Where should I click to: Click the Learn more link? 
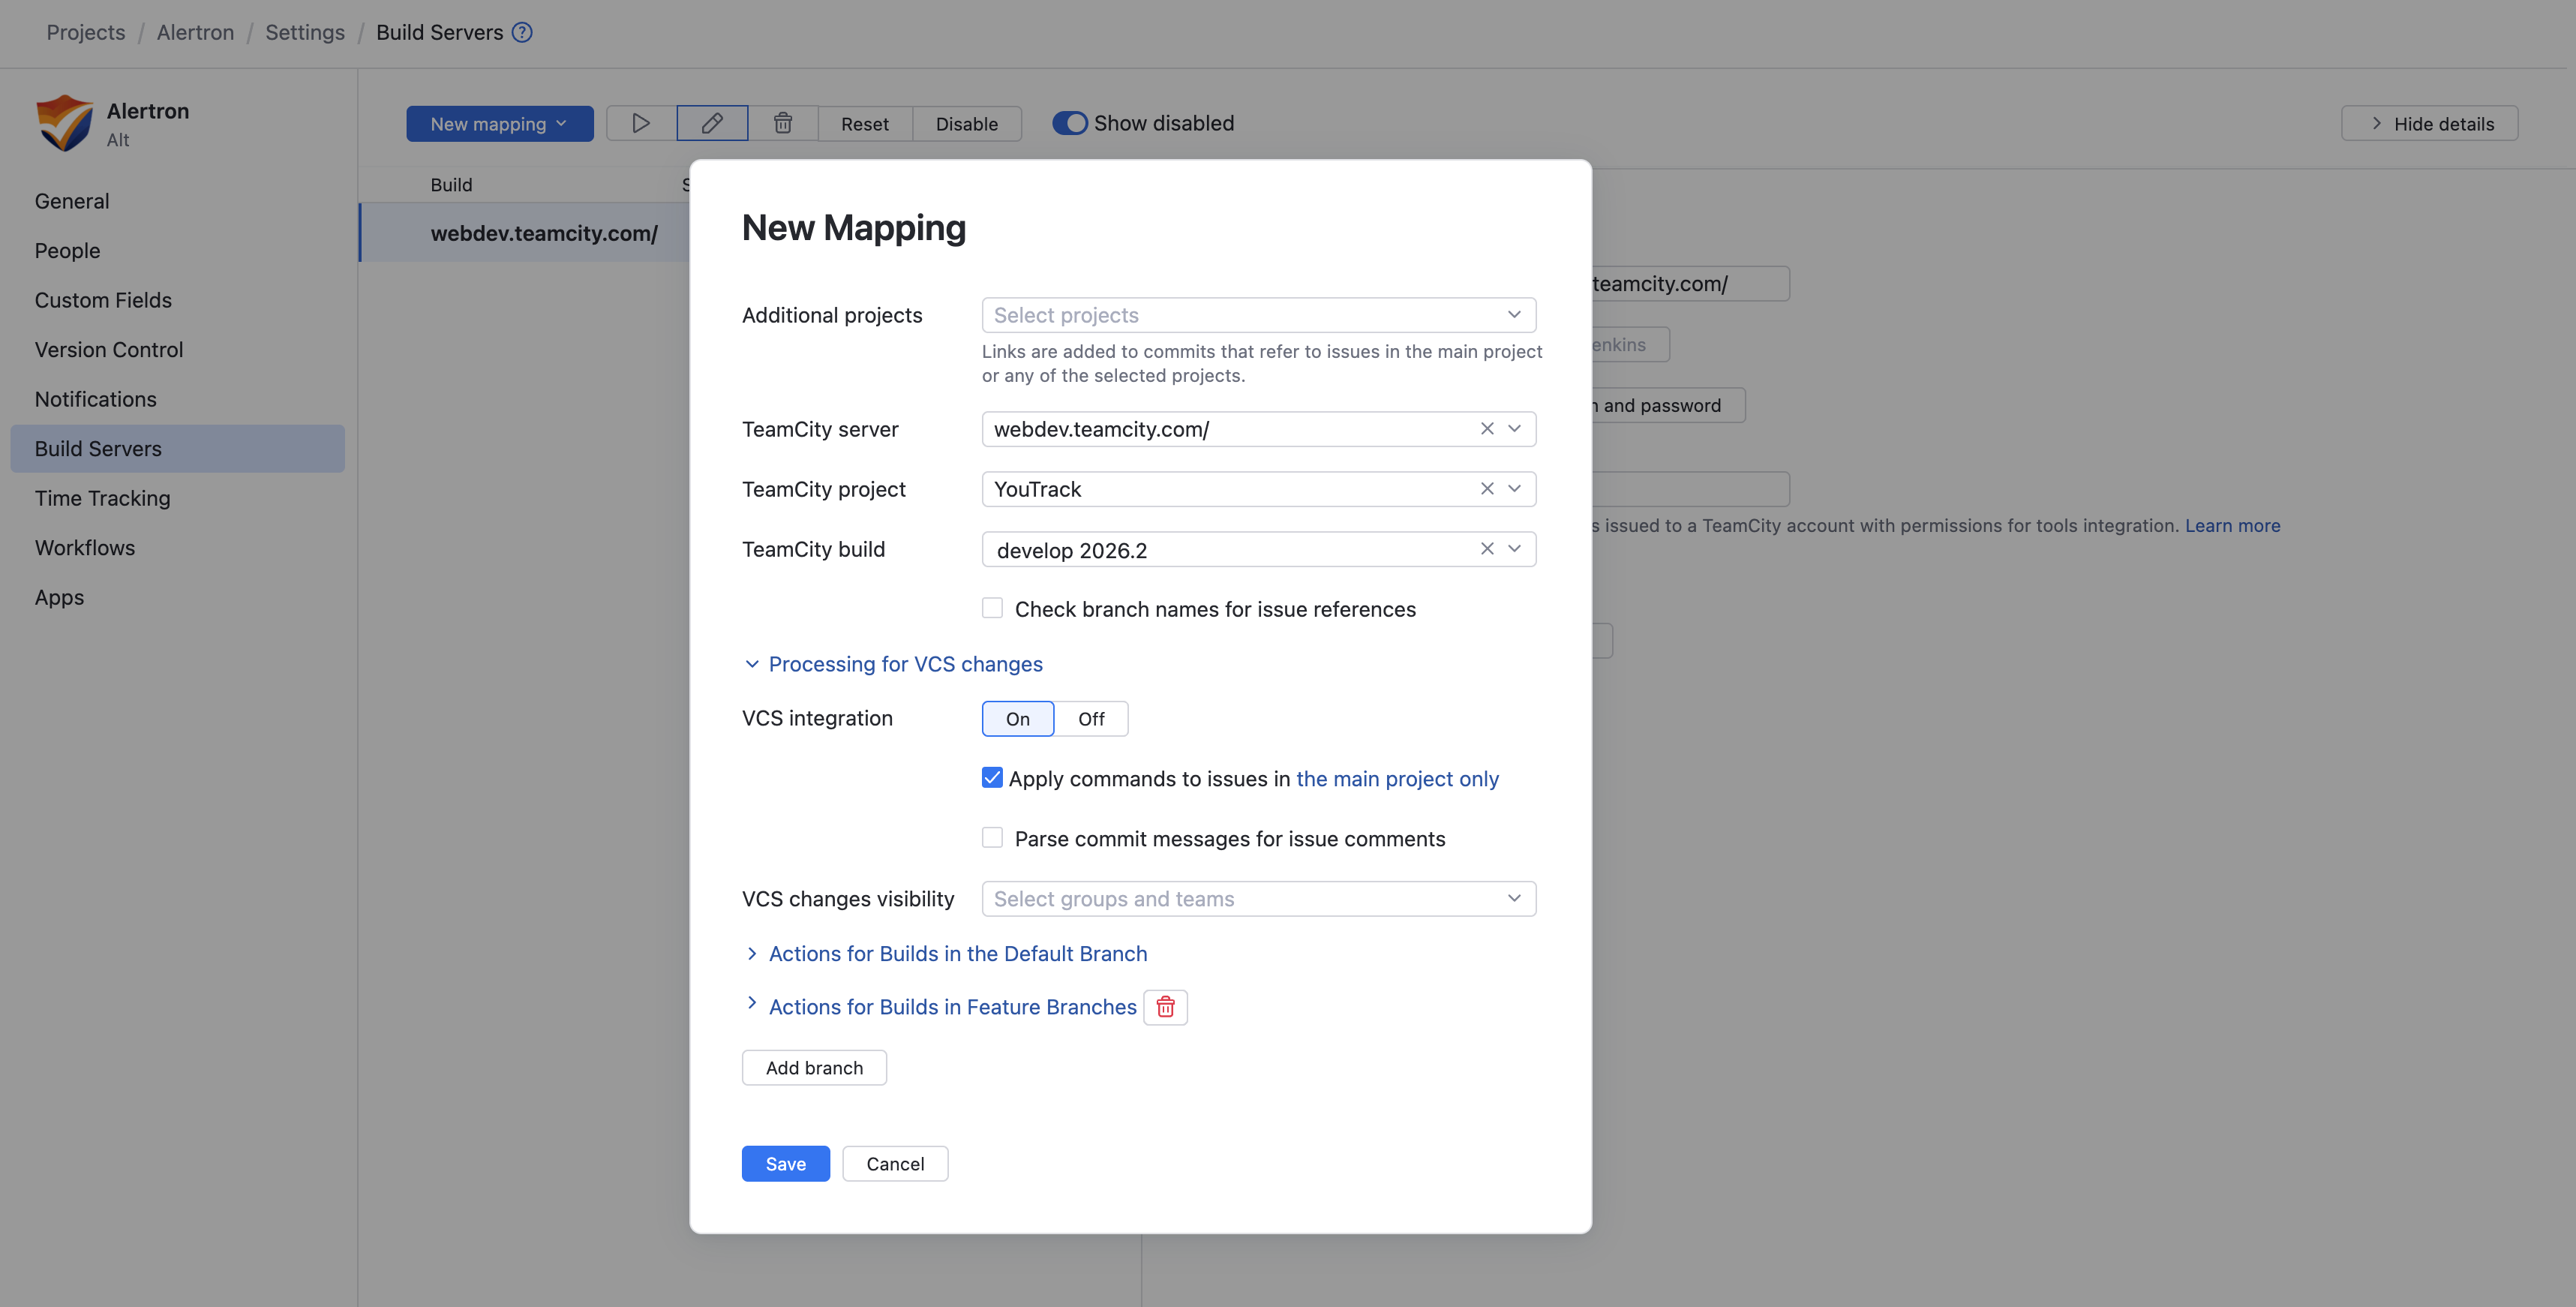point(2233,525)
